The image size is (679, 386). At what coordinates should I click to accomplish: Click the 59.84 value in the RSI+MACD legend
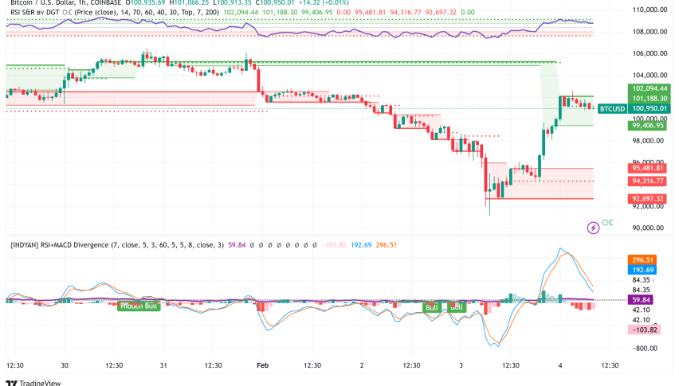(237, 244)
